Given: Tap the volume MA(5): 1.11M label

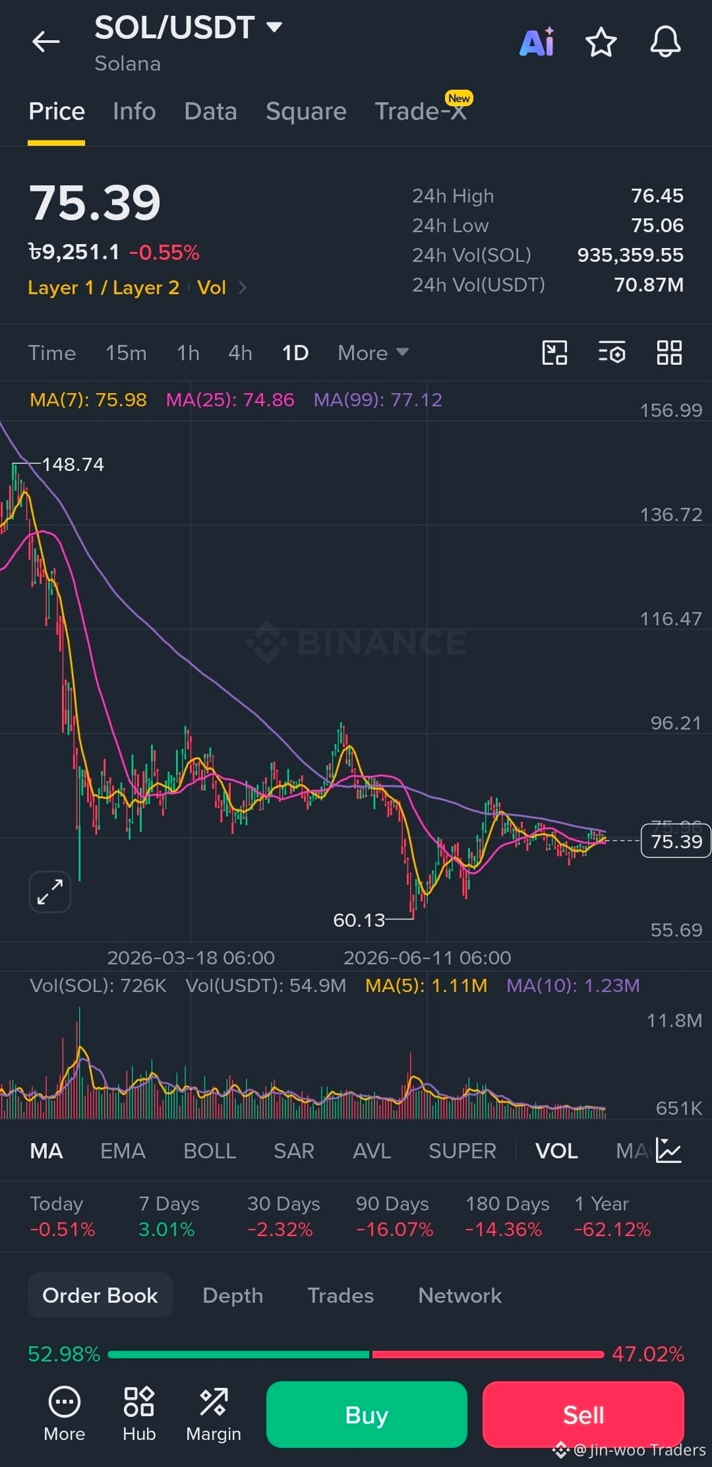Looking at the screenshot, I should tap(427, 985).
